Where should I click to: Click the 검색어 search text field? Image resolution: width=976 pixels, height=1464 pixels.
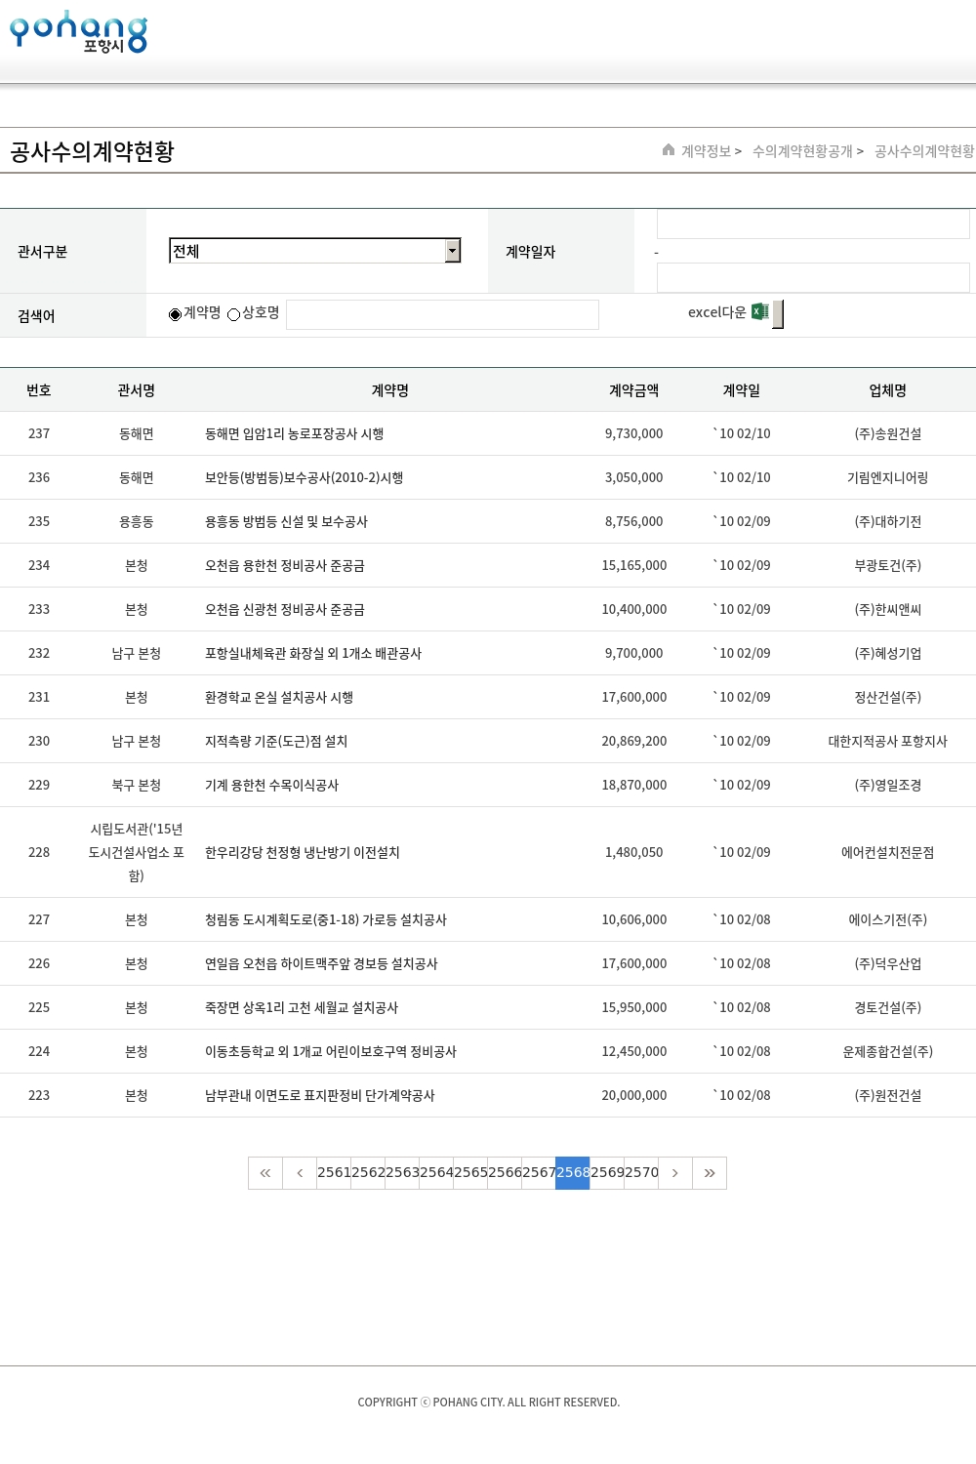[x=442, y=314]
